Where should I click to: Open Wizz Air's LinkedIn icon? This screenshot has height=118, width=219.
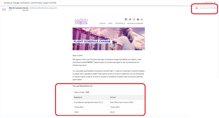point(142,19)
